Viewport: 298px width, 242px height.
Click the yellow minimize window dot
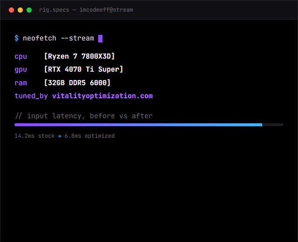click(20, 10)
